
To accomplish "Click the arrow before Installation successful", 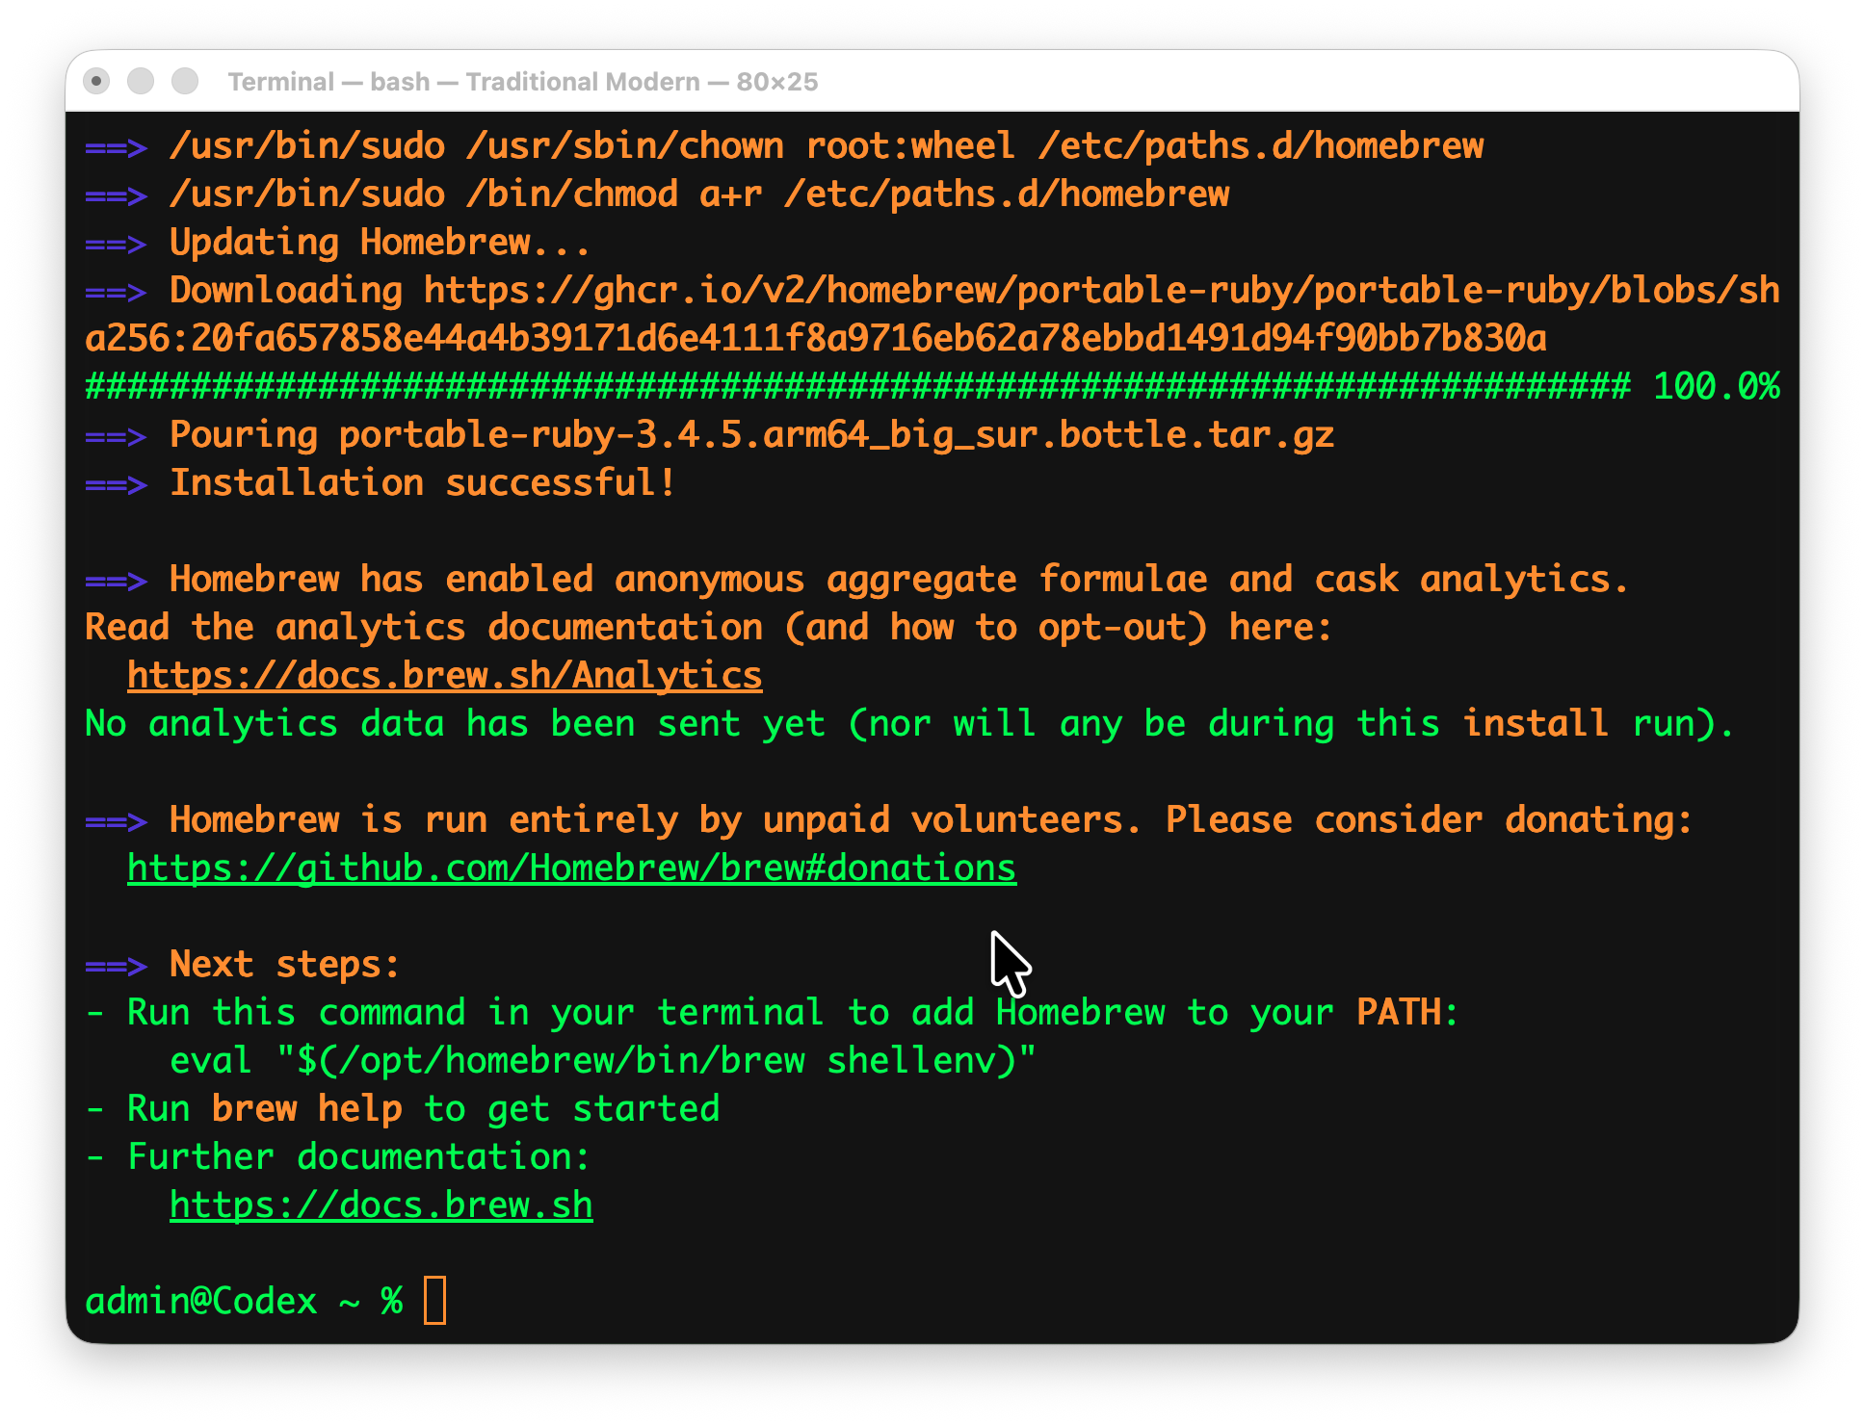I will (x=116, y=483).
